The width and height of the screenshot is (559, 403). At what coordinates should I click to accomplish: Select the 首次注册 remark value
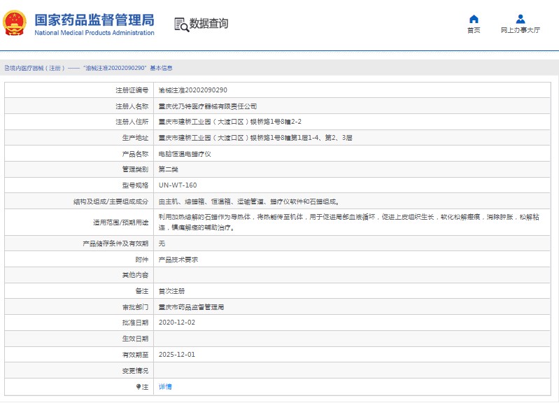click(172, 291)
